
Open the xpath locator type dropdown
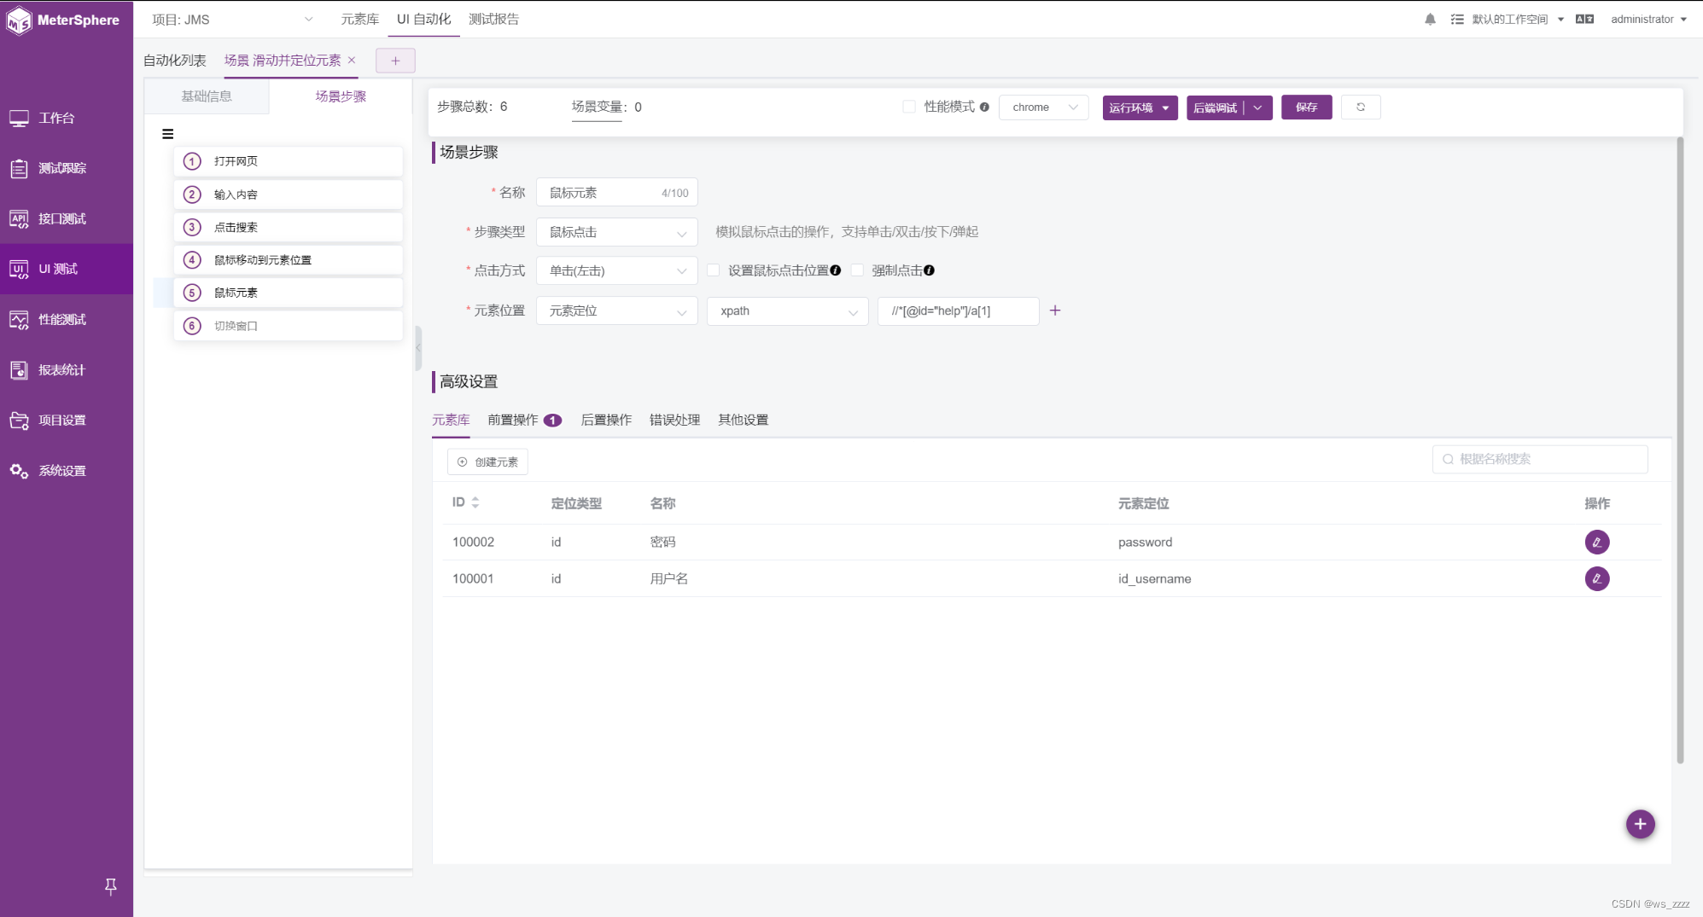pos(787,311)
